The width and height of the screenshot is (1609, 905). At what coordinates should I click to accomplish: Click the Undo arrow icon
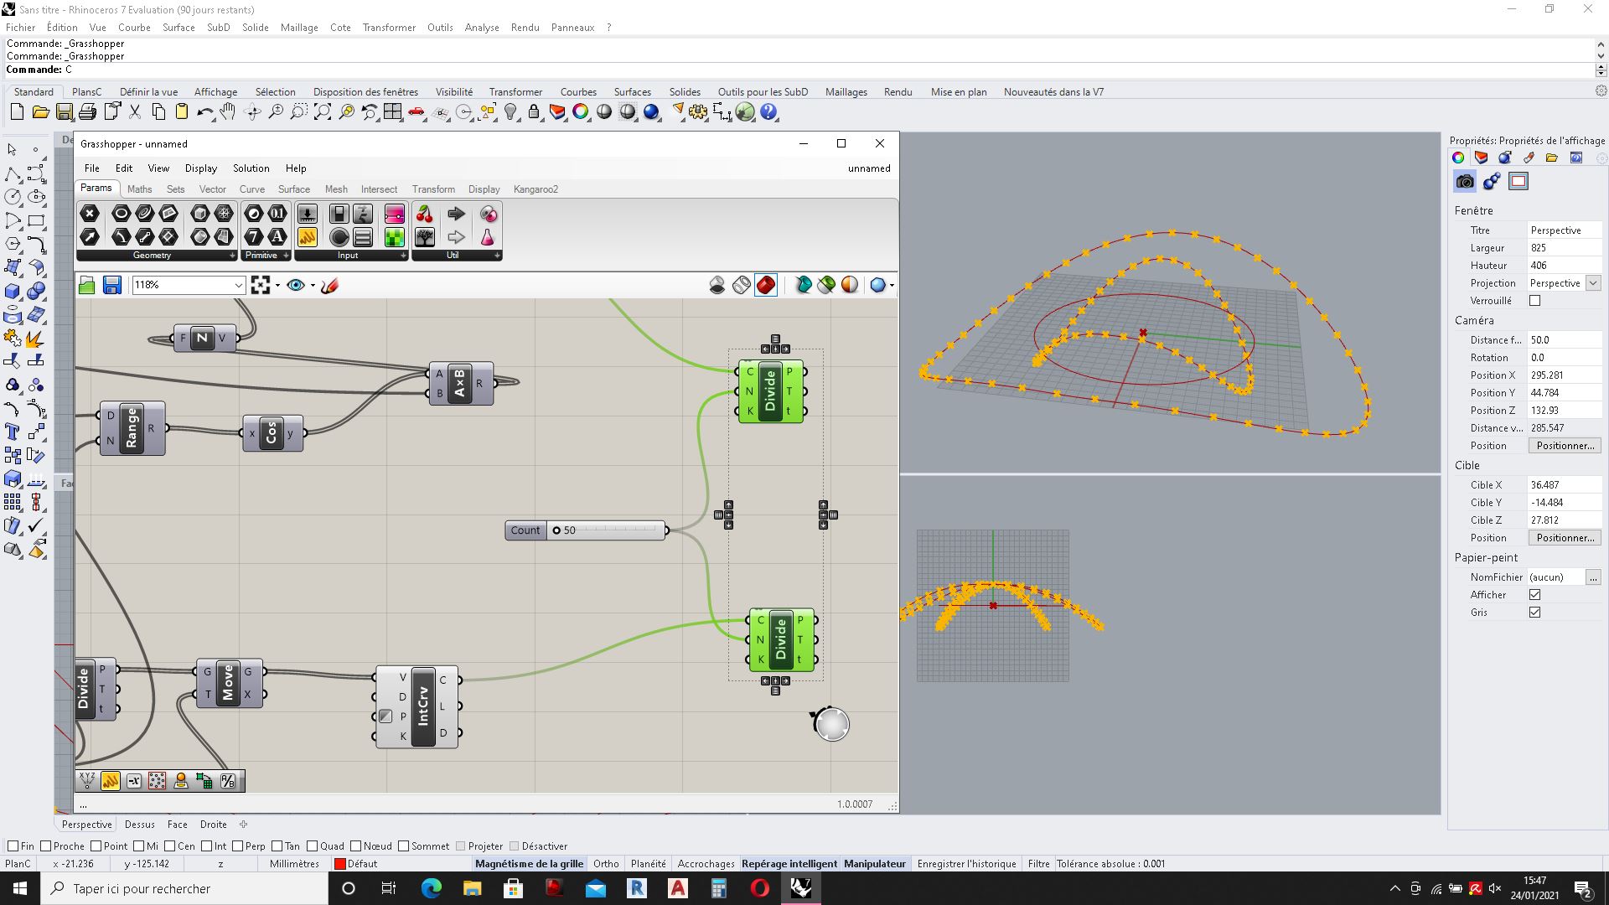click(204, 111)
